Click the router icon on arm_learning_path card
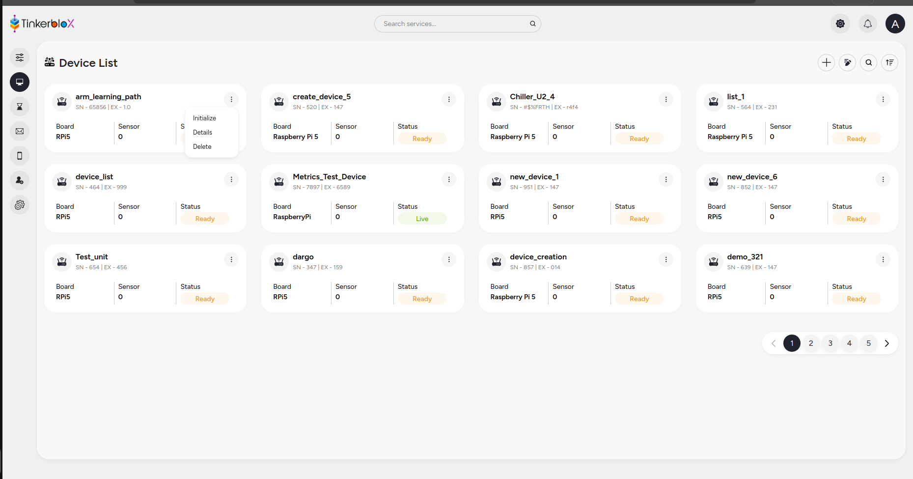 click(62, 102)
